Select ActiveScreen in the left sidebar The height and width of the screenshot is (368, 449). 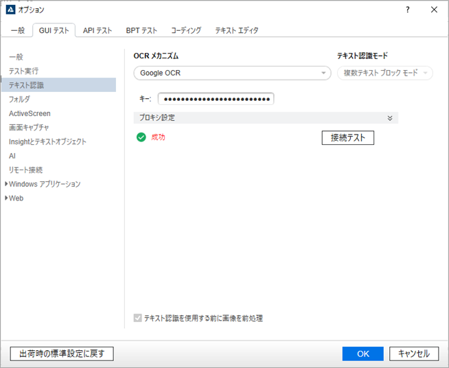pos(30,113)
